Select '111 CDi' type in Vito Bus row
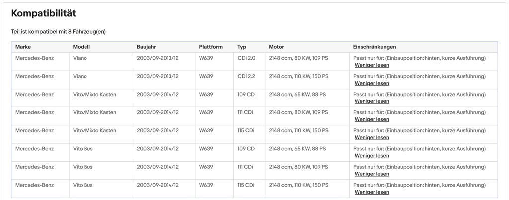The height and width of the screenshot is (200, 509). (x=245, y=167)
